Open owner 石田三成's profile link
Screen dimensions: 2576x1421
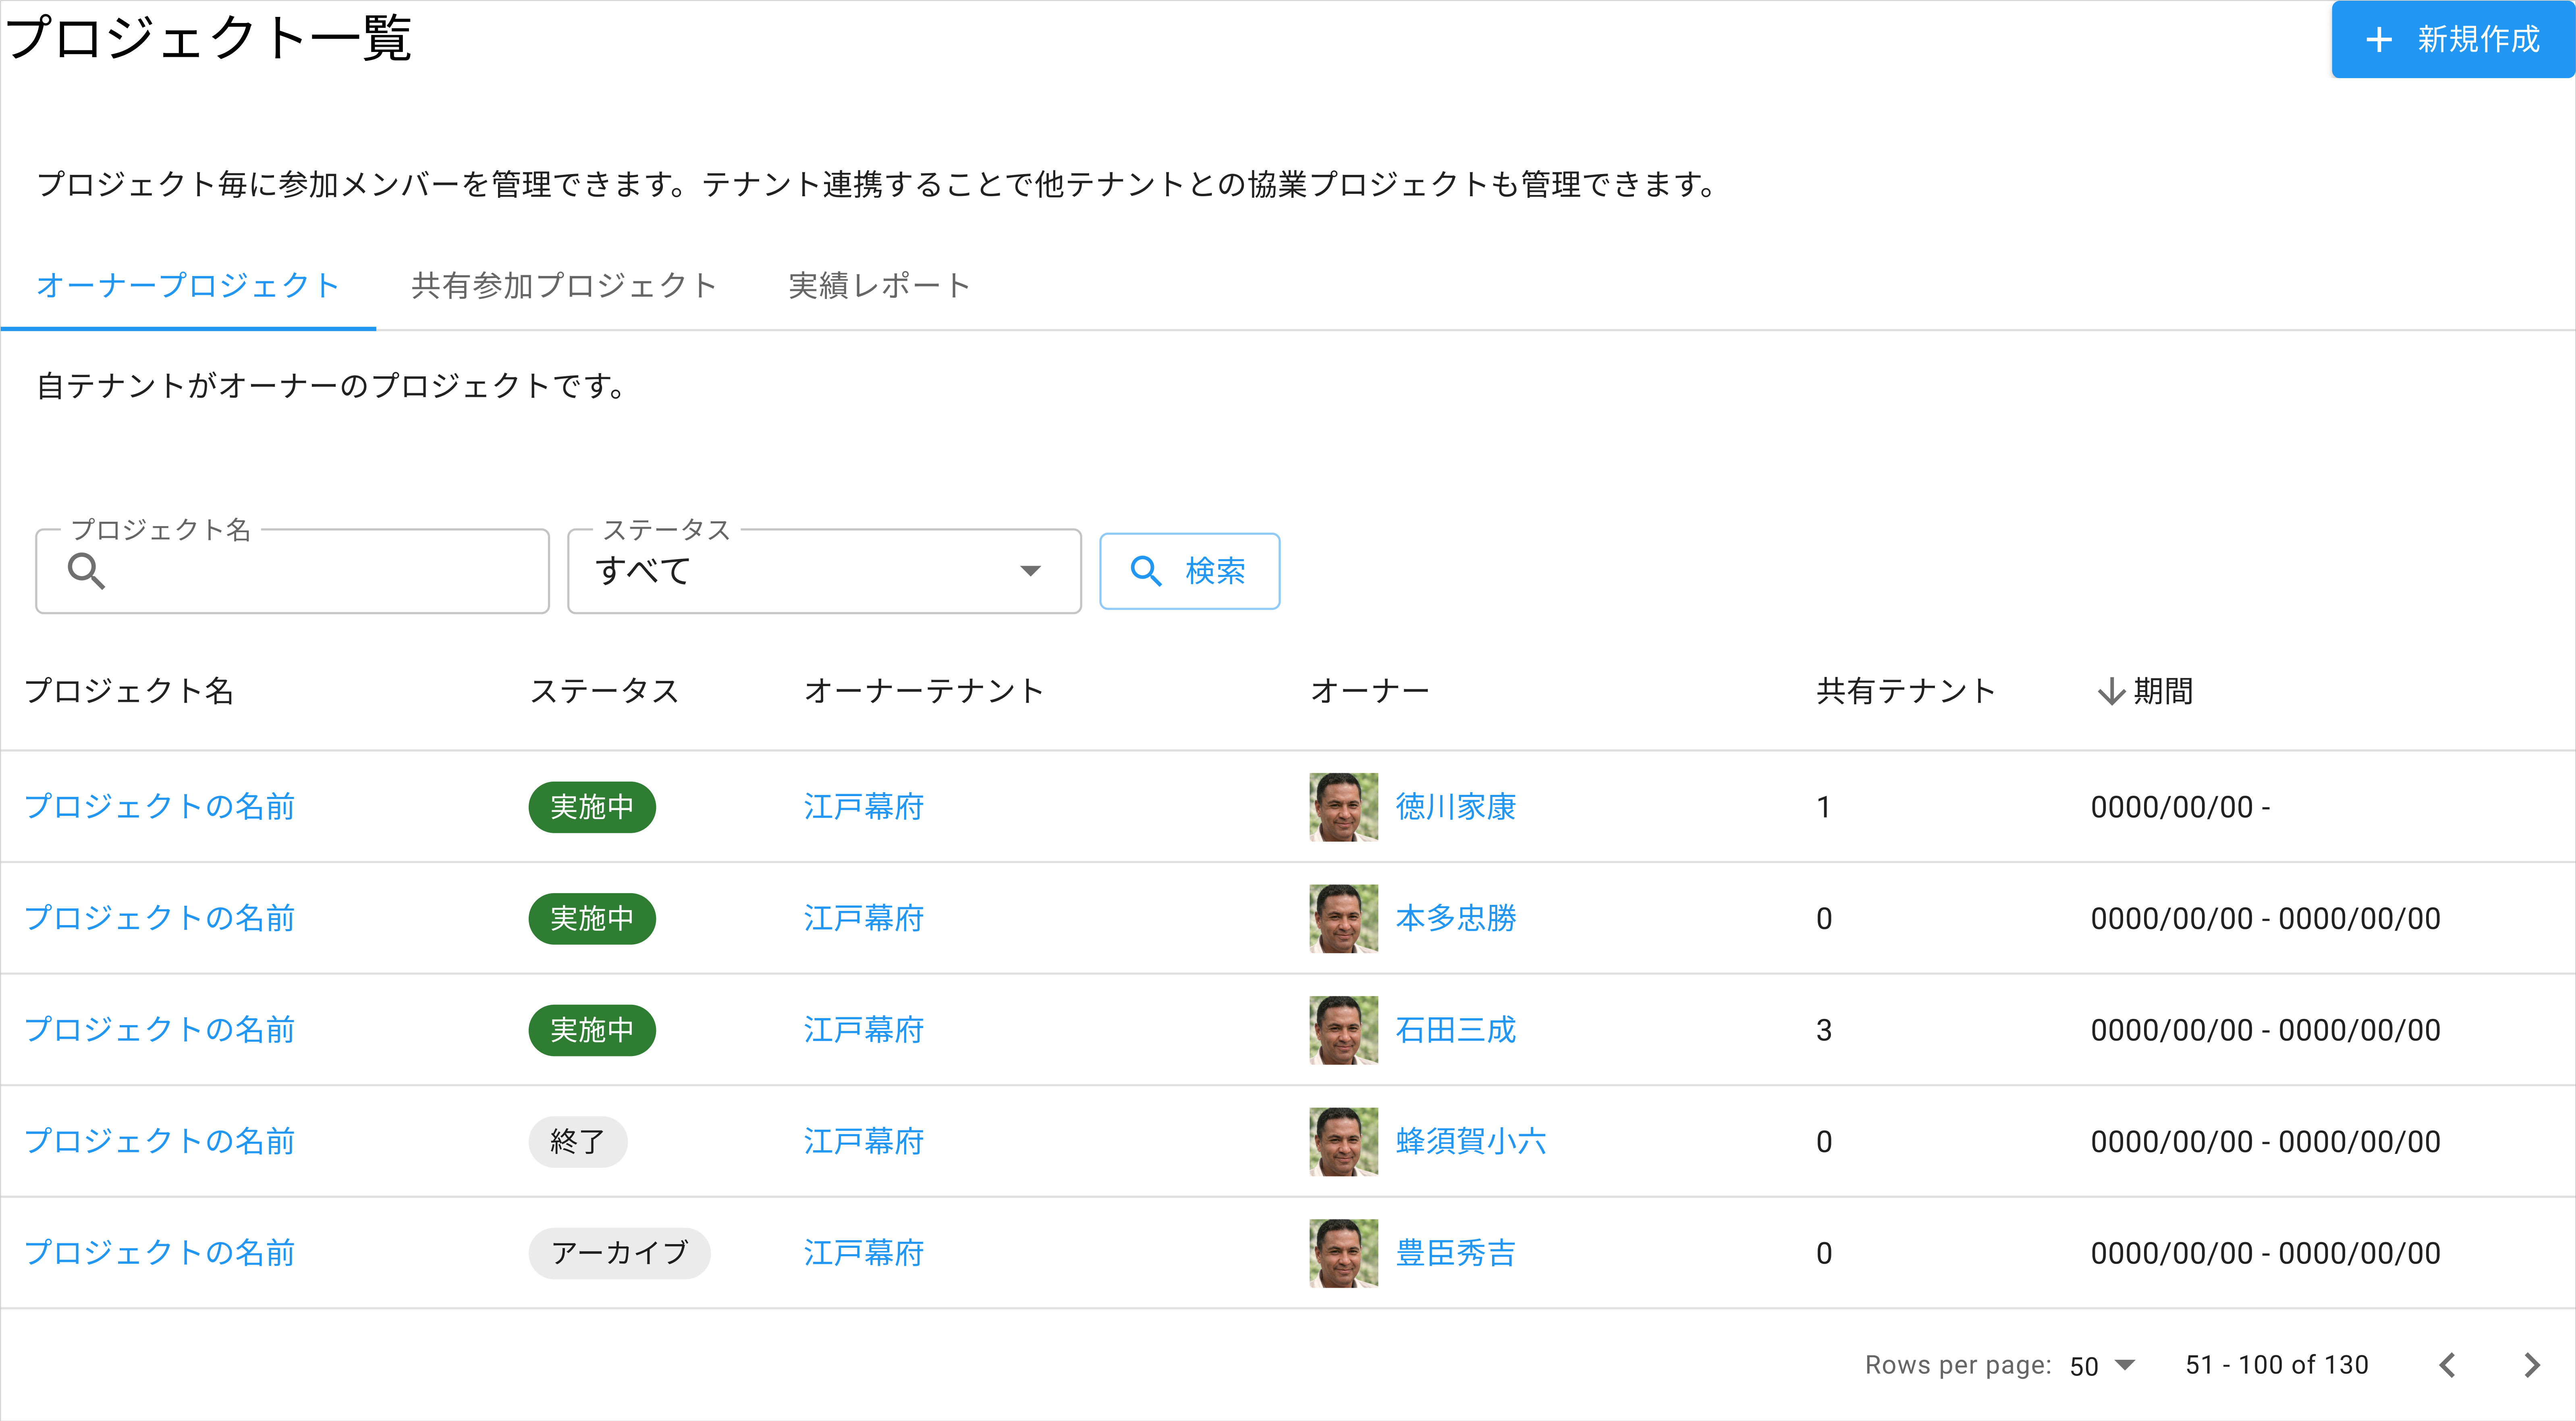click(x=1456, y=1030)
